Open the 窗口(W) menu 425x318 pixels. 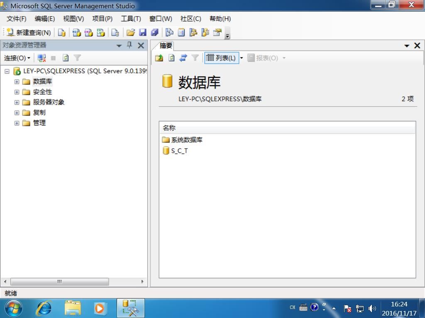[x=161, y=19]
